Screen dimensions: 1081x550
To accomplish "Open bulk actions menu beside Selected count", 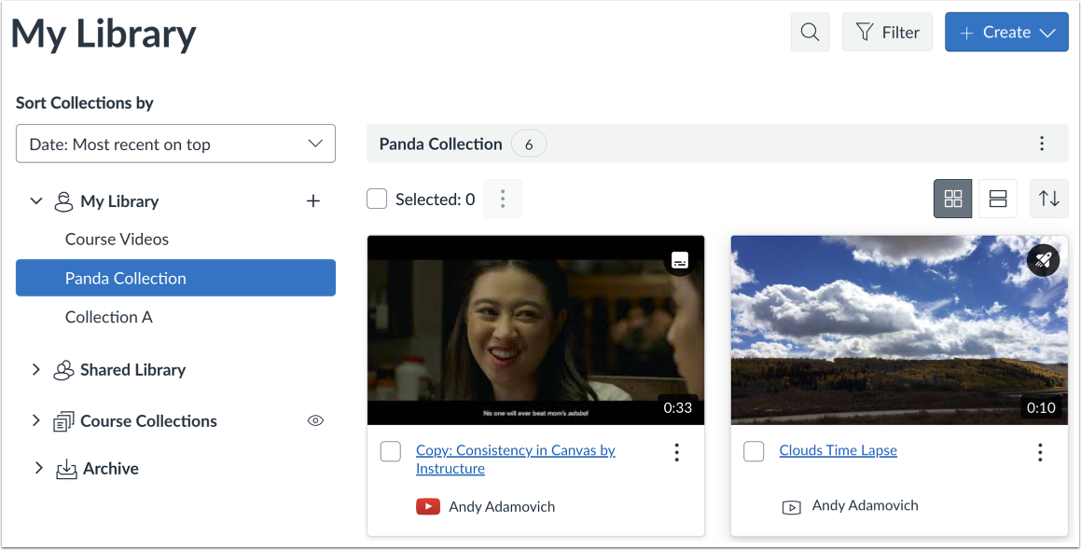I will pos(503,199).
